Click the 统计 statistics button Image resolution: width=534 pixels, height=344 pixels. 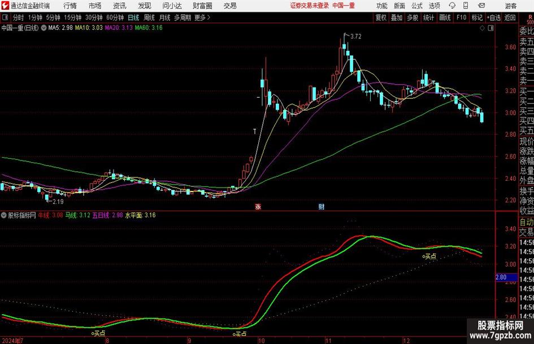(428, 18)
